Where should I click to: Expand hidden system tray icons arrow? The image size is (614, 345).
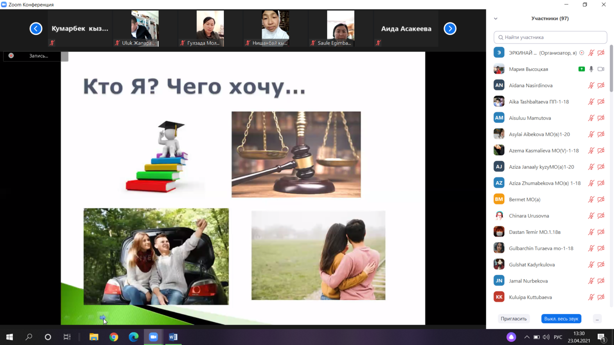click(527, 337)
